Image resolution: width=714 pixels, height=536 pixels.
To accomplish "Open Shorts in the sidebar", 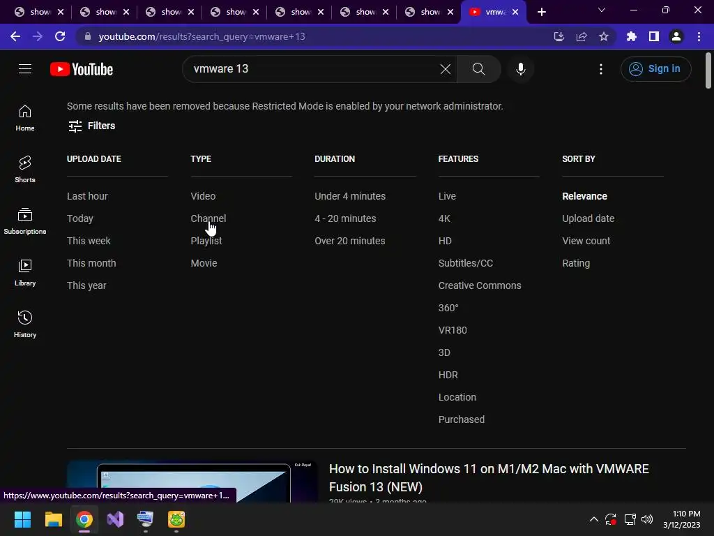I will [25, 170].
